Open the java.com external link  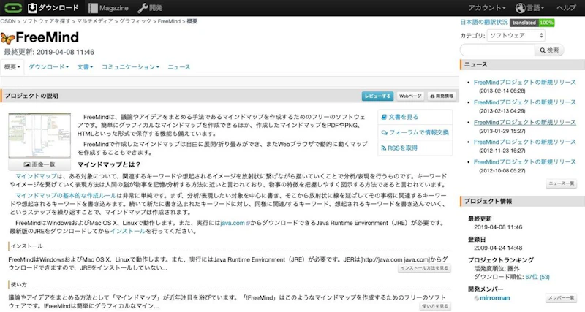235,223
